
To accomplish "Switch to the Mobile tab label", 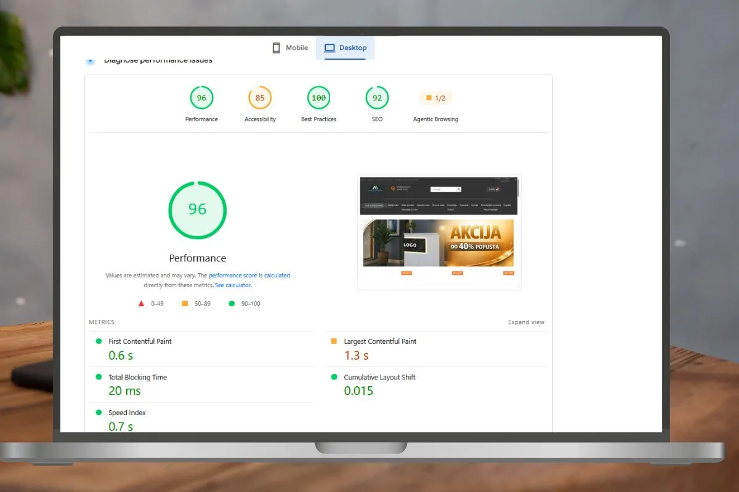I will (x=297, y=48).
